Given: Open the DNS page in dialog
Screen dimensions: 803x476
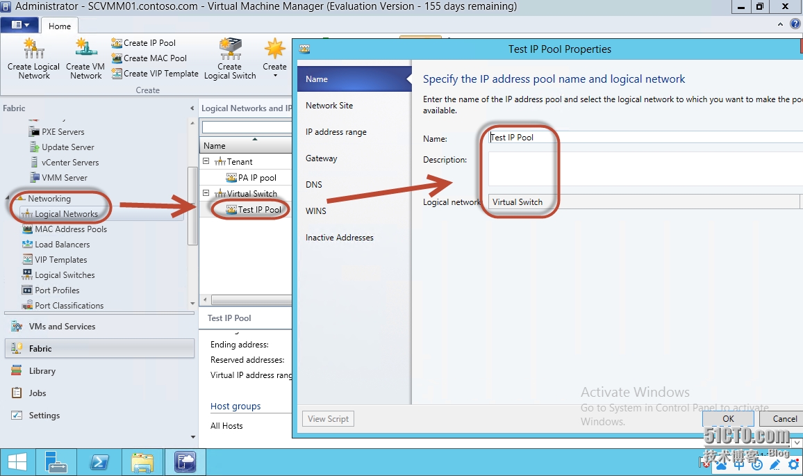Looking at the screenshot, I should (x=354, y=184).
